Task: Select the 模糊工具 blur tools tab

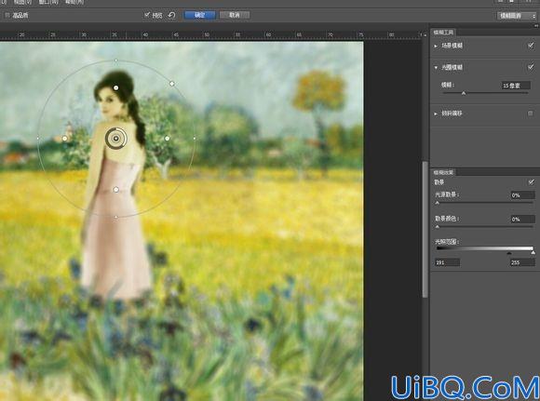Action: pyautogui.click(x=443, y=33)
